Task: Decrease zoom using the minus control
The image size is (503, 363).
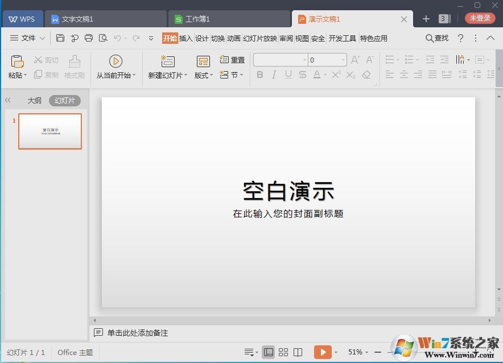Action: (377, 352)
